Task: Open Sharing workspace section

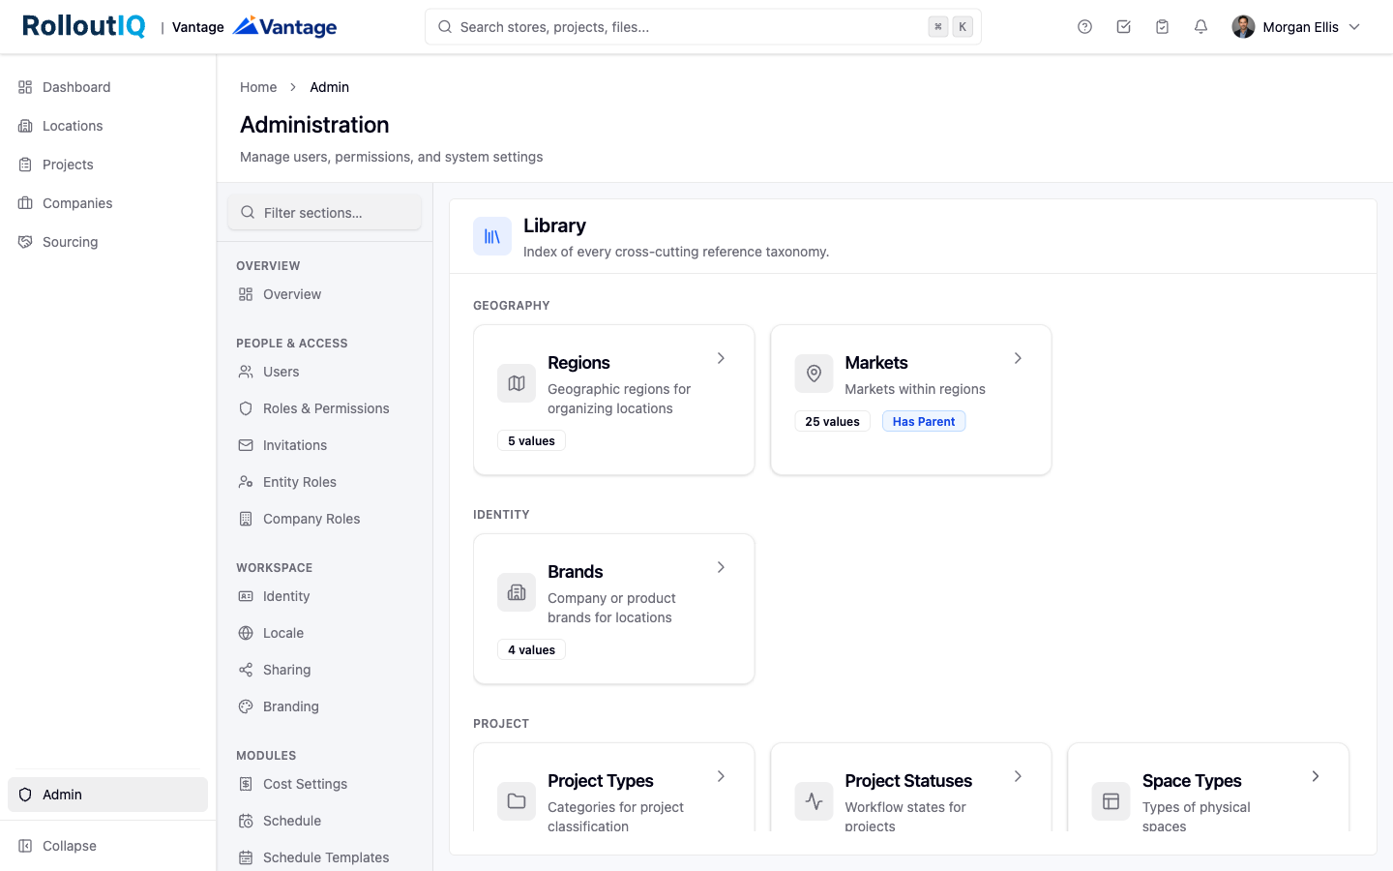Action: click(x=325, y=670)
